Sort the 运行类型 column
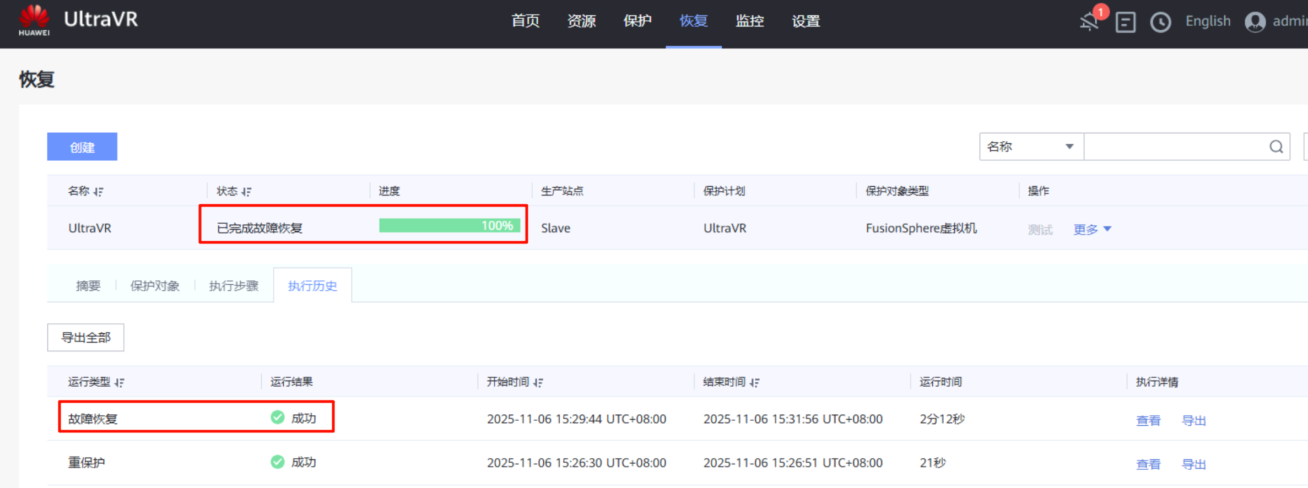The image size is (1308, 488). click(x=120, y=382)
